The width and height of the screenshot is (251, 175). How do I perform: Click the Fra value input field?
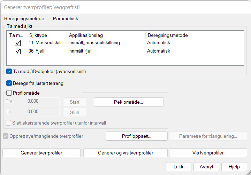point(43,102)
